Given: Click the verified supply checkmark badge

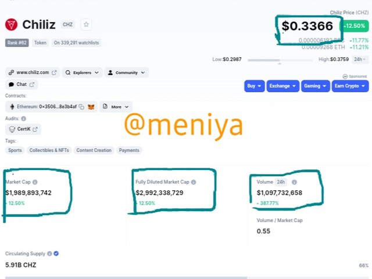Looking at the screenshot, I should [x=56, y=253].
